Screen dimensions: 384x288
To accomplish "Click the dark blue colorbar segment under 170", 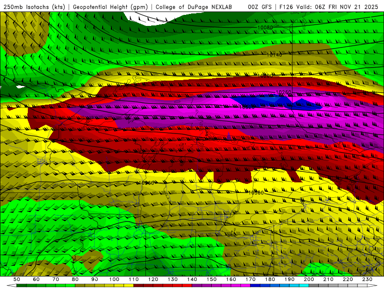I will pos(255,286).
